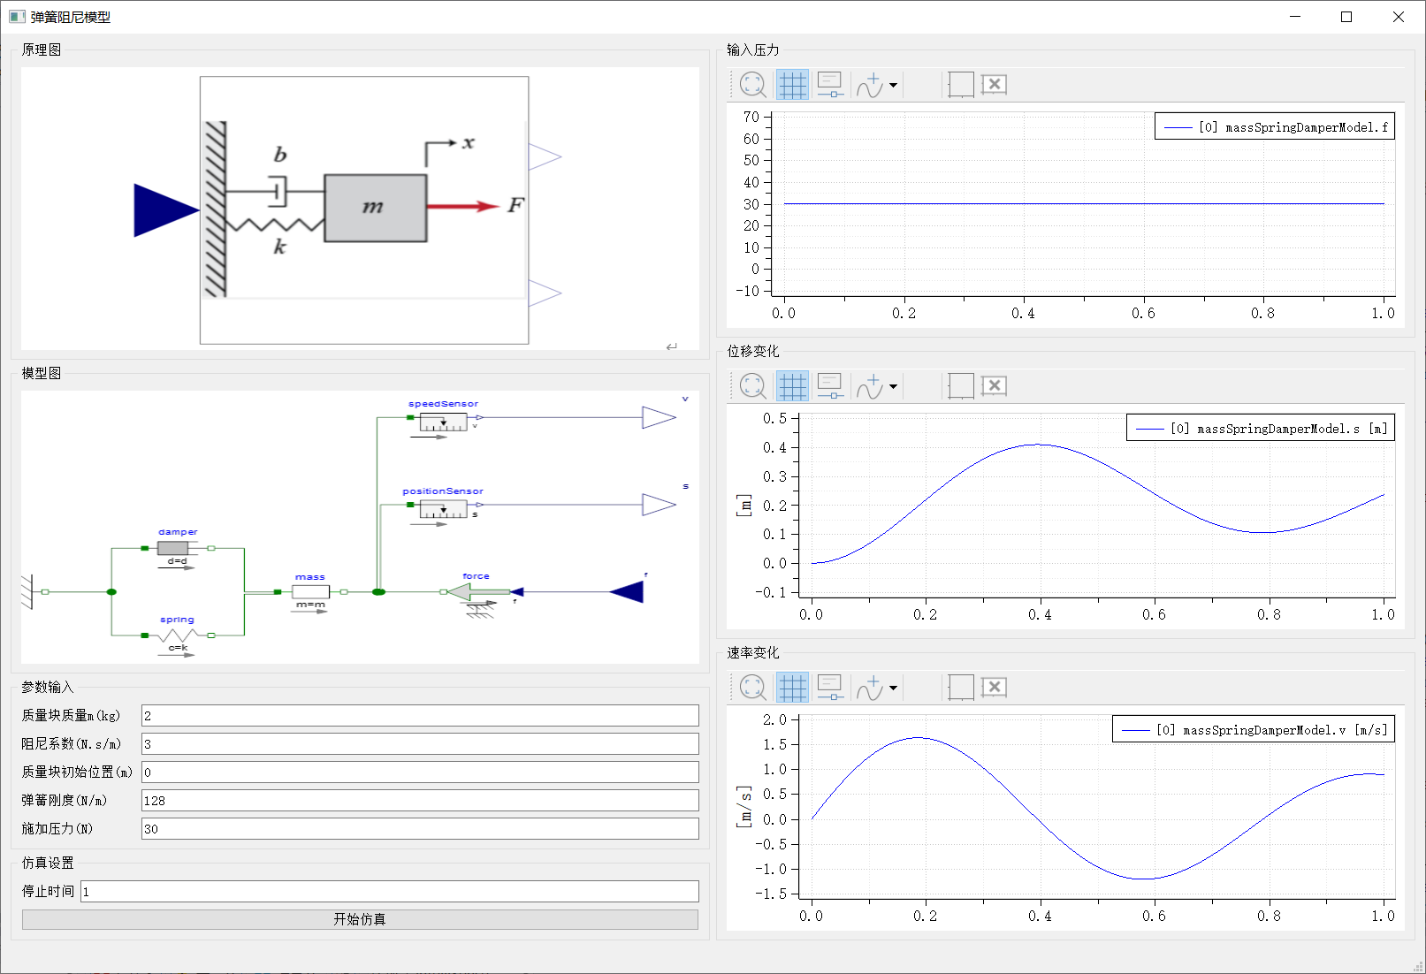Expand add curve dropdown arrow in 输入压力 toolbar
Viewport: 1426px width, 974px height.
tap(894, 86)
